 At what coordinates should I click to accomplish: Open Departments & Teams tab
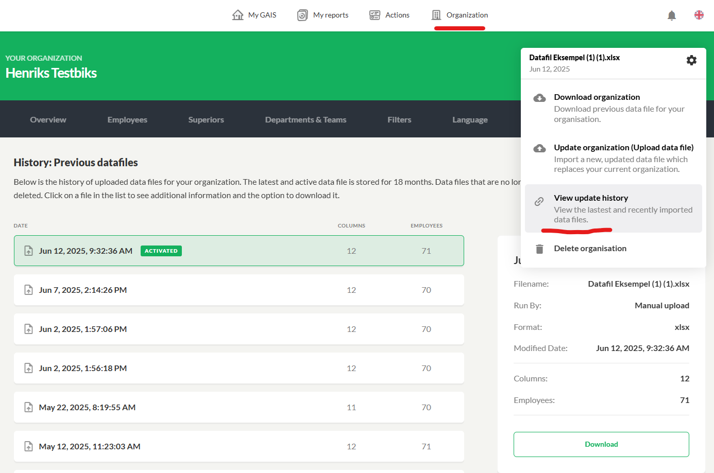[x=305, y=119]
